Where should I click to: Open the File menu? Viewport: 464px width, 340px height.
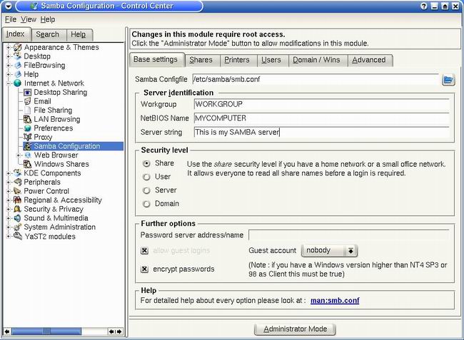[11, 19]
